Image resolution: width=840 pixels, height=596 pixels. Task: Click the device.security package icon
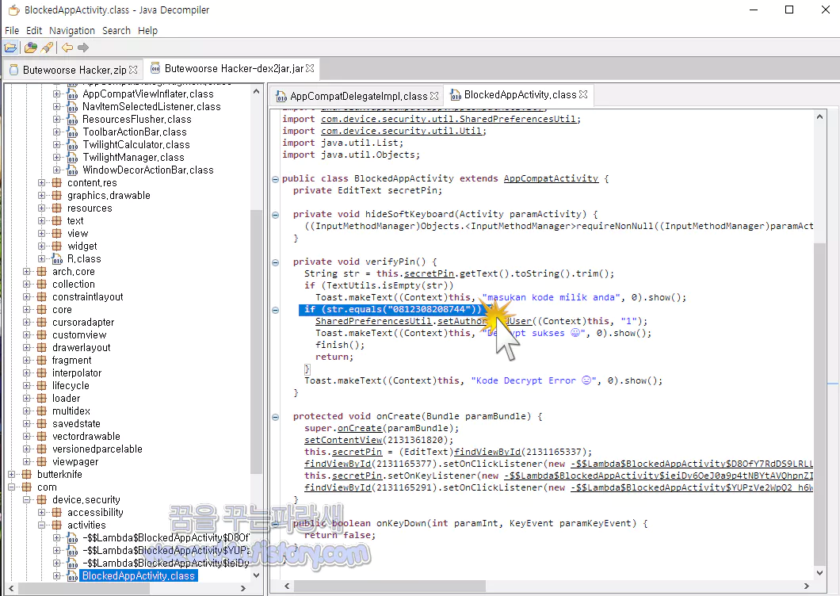pos(42,499)
